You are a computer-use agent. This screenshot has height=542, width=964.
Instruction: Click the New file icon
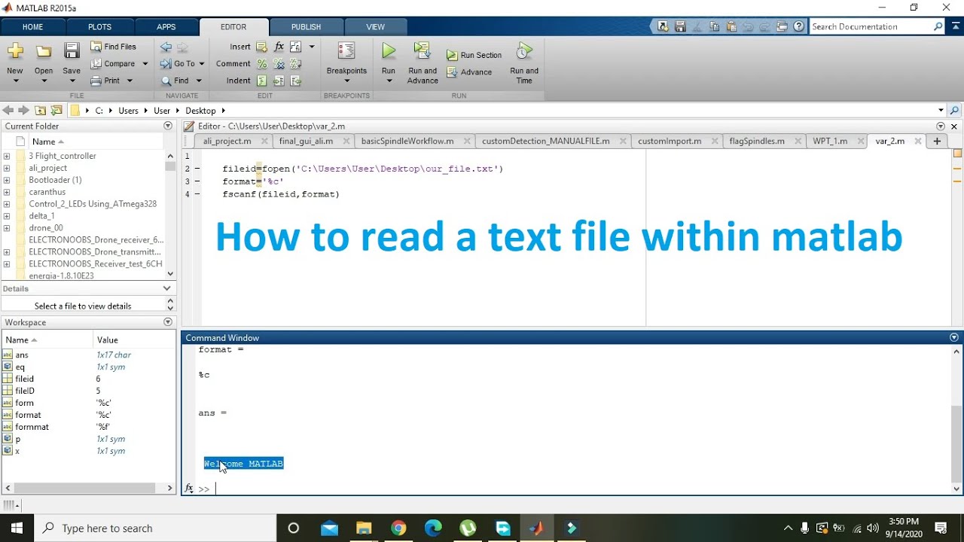click(15, 51)
